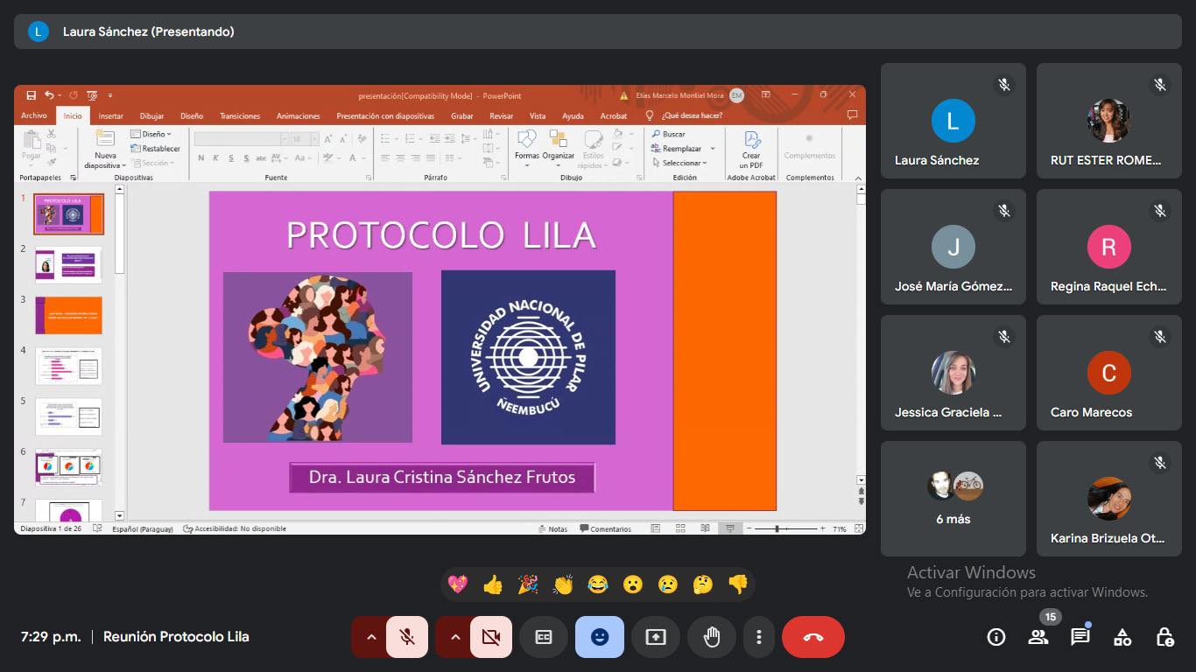The height and width of the screenshot is (672, 1196).
Task: Toggle Notas pane in PowerPoint status bar
Action: click(x=552, y=528)
